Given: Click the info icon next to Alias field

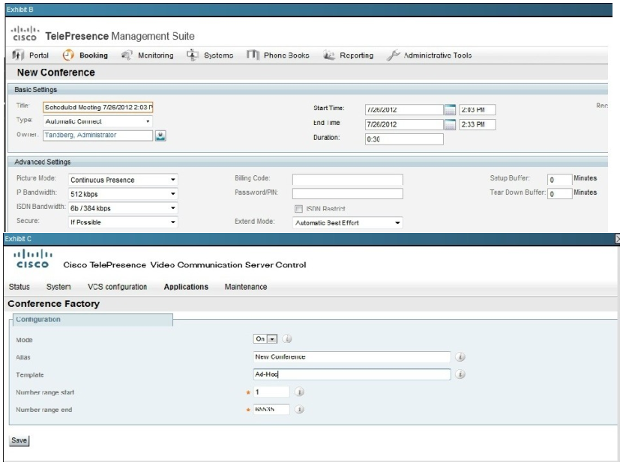Looking at the screenshot, I should 460,356.
